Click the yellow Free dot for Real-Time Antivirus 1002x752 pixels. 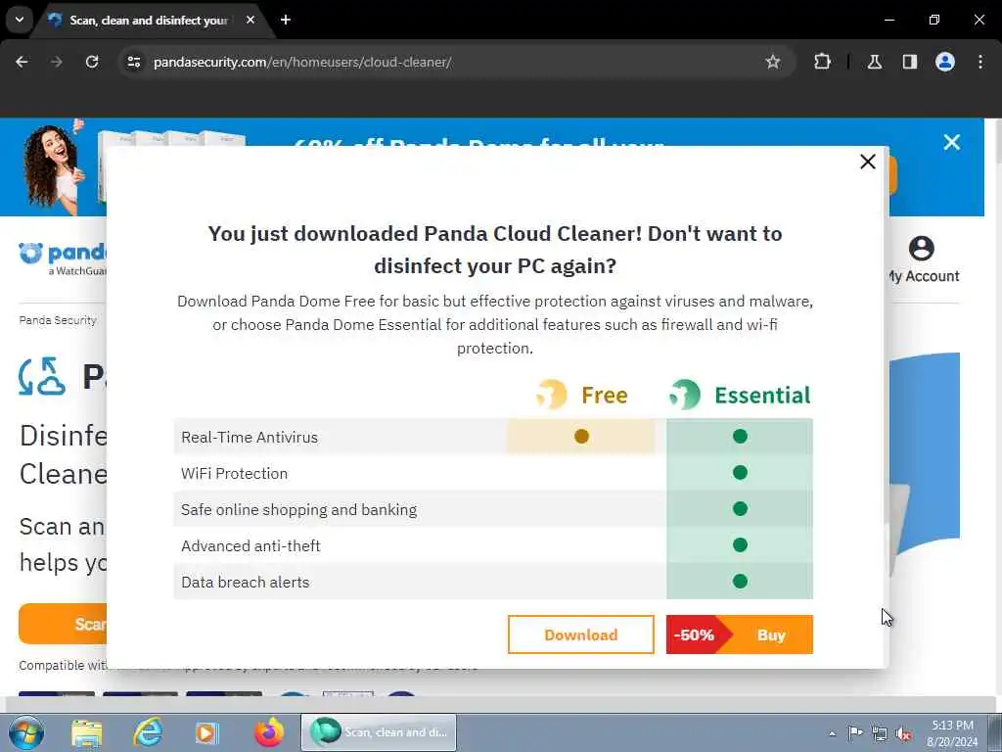point(581,436)
